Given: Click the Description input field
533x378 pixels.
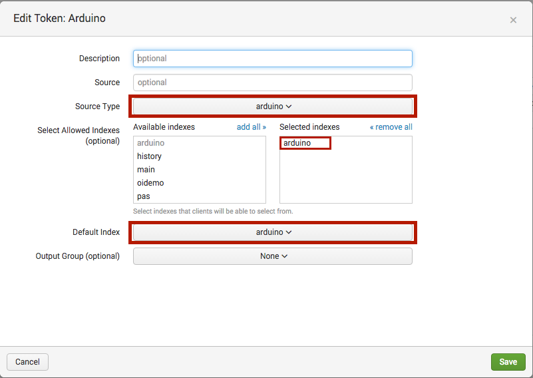Looking at the screenshot, I should pos(273,59).
